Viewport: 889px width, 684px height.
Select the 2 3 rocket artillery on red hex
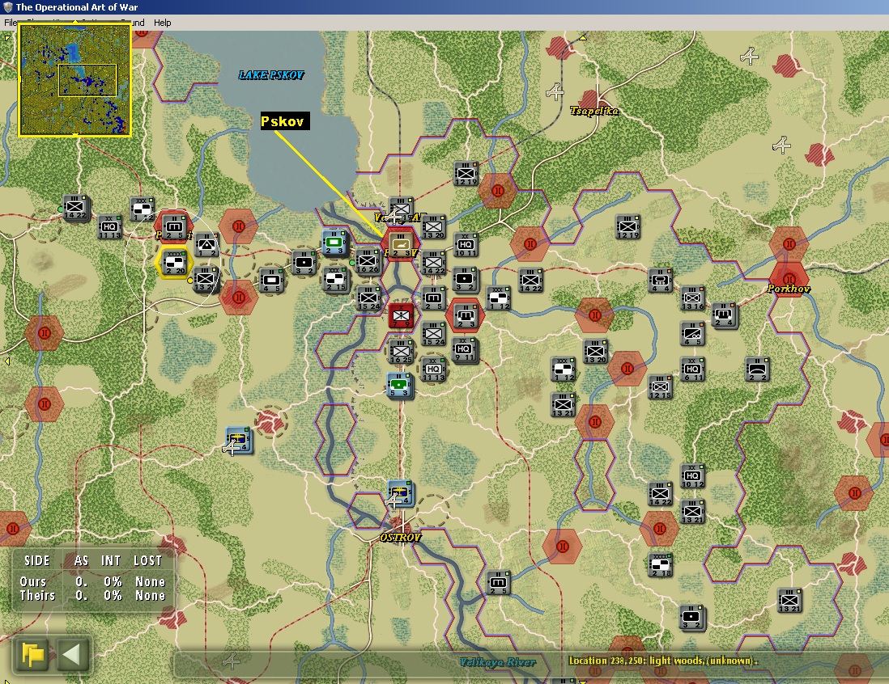[466, 315]
